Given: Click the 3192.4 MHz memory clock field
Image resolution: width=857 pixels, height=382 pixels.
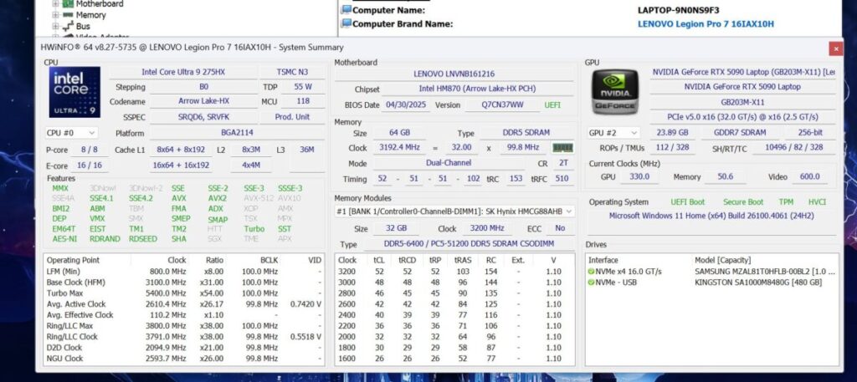Looking at the screenshot, I should coord(399,148).
